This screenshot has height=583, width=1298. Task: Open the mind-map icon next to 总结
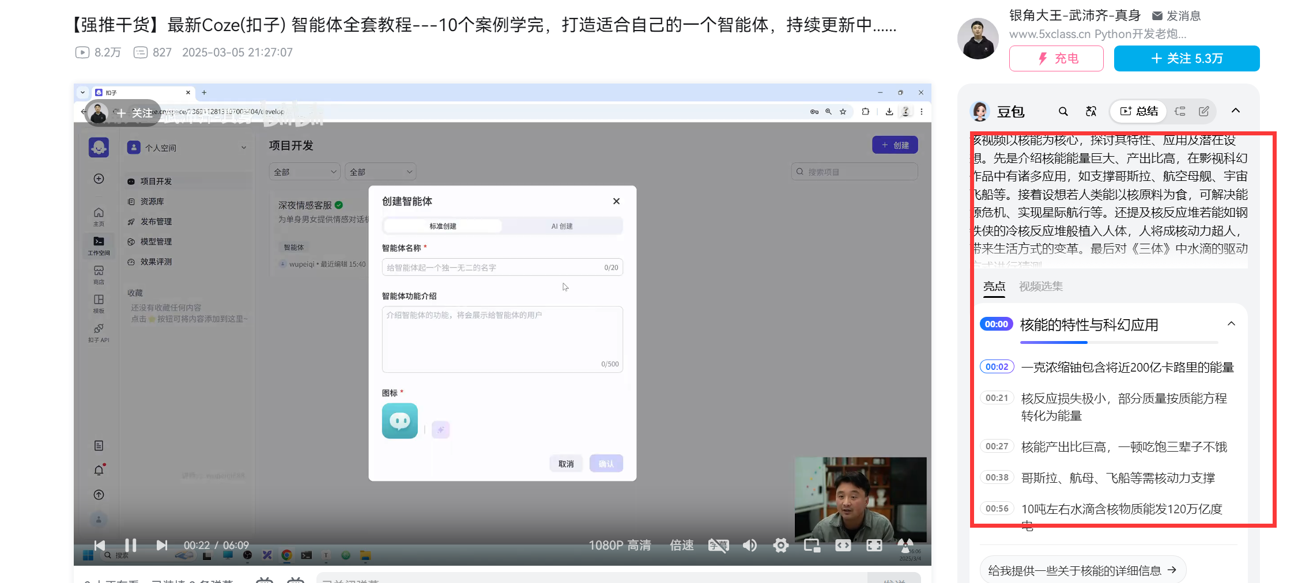click(x=1180, y=111)
